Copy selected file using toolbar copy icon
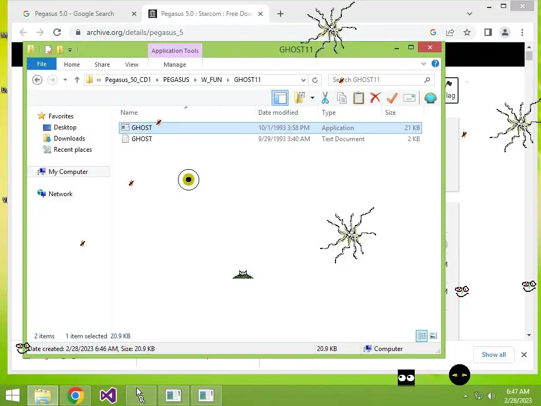Image resolution: width=541 pixels, height=406 pixels. pyautogui.click(x=342, y=98)
